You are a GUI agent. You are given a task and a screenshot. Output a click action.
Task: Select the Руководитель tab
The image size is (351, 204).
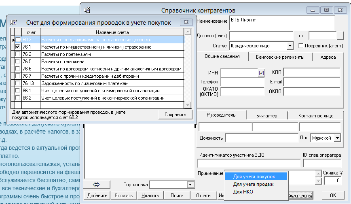[221, 115]
